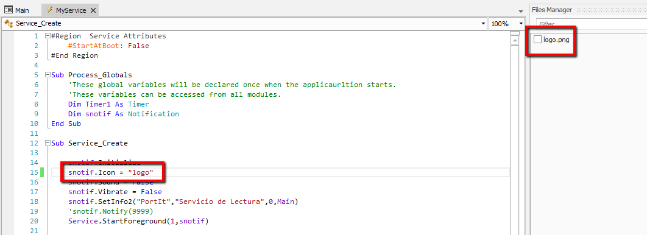Screen dimensions: 647x235
Task: Switch to the Main tab
Action: (x=17, y=10)
